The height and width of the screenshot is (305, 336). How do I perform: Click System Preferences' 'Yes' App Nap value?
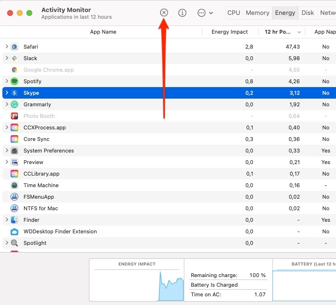point(326,151)
